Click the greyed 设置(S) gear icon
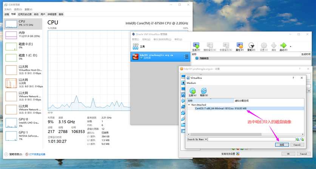 click(x=264, y=46)
